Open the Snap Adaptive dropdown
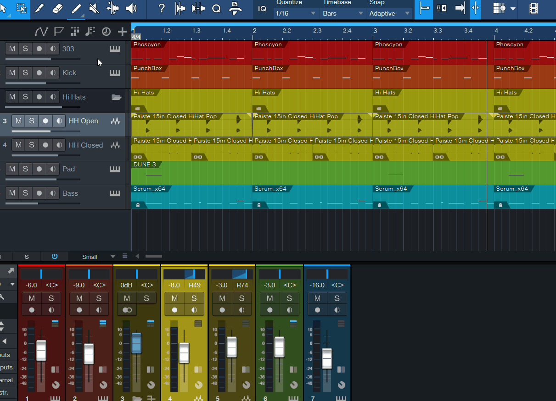The height and width of the screenshot is (401, 556). click(389, 13)
